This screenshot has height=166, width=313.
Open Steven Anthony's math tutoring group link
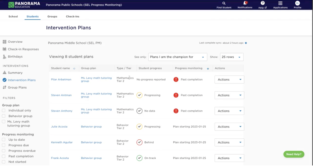pos(96,111)
